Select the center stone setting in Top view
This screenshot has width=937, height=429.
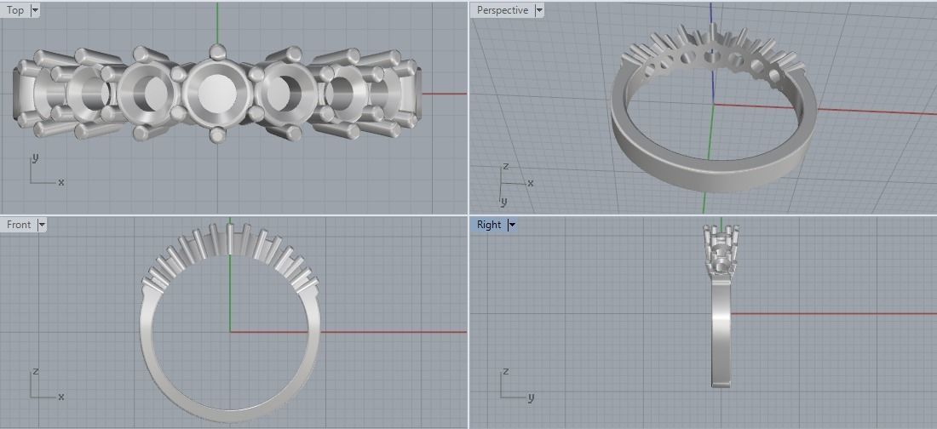tap(217, 94)
